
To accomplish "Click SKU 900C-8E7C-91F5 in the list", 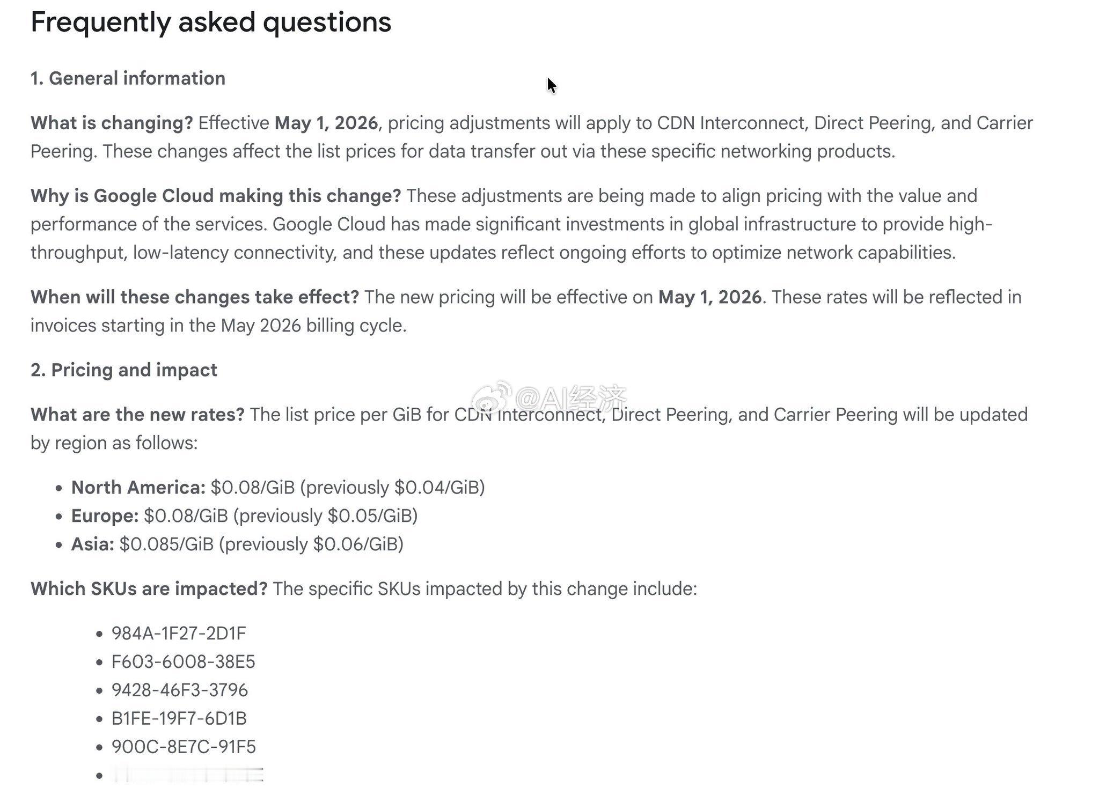I will click(184, 747).
